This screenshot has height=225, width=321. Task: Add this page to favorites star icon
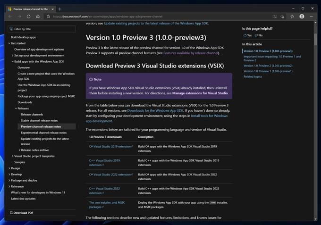pos(282,17)
